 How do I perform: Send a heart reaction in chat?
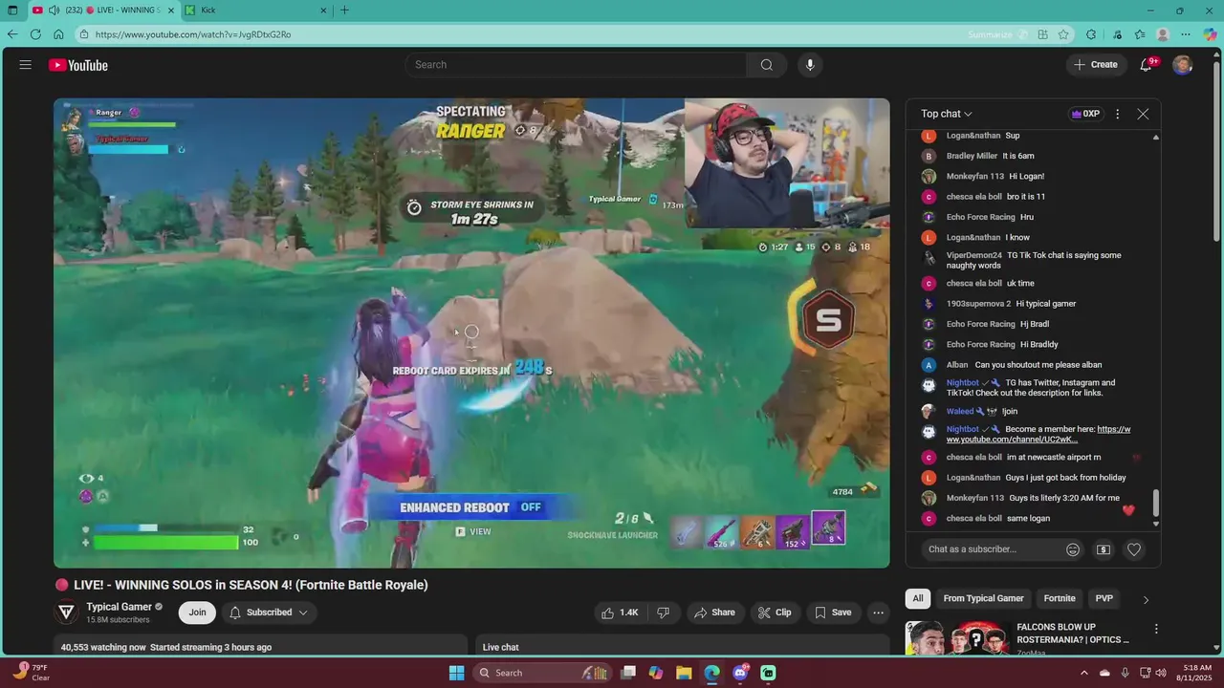pos(1134,549)
